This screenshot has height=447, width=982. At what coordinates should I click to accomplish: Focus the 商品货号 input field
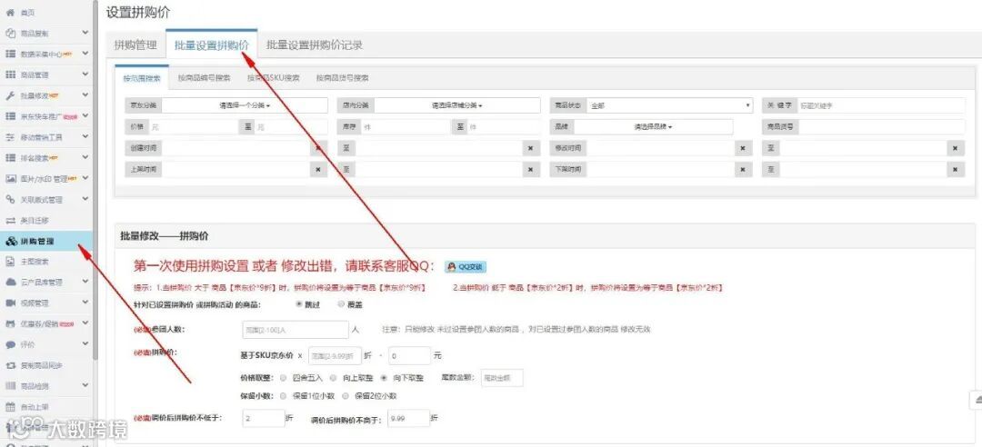882,126
